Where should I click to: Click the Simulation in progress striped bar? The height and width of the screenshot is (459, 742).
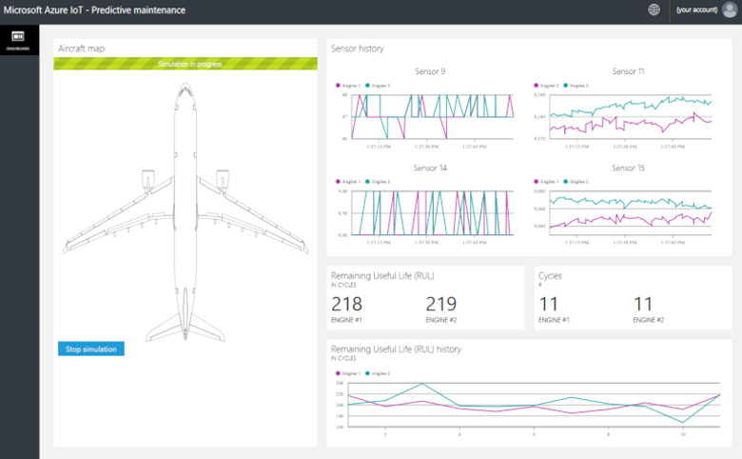(x=185, y=65)
